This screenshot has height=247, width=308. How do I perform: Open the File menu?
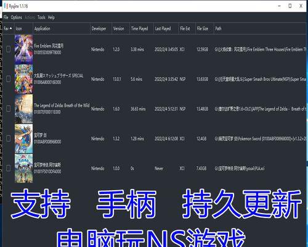[x=6, y=17]
